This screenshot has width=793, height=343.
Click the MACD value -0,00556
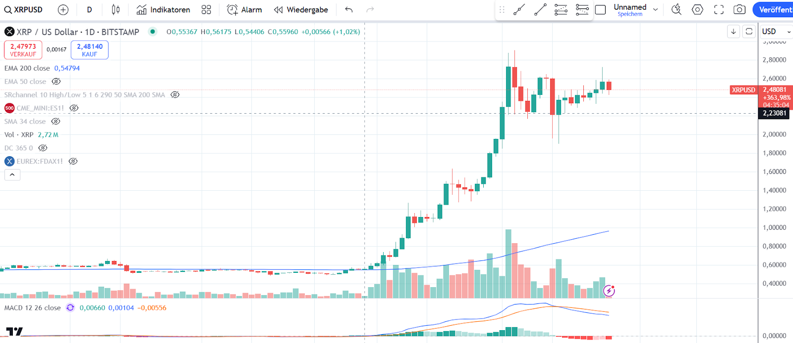(x=152, y=308)
